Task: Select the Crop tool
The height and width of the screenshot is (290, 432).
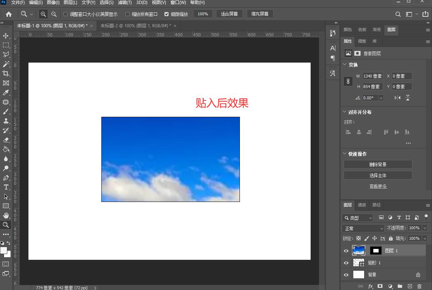Action: (x=6, y=73)
